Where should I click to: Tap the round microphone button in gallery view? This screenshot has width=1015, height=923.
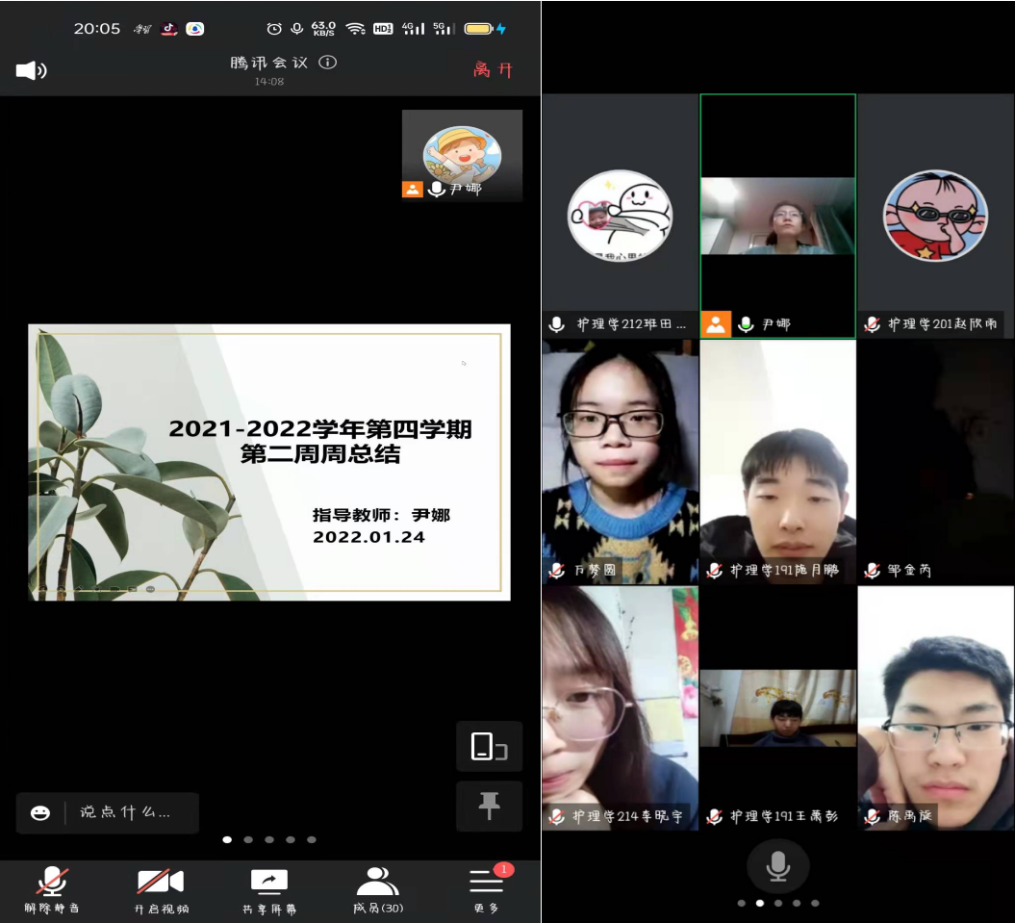coord(777,866)
